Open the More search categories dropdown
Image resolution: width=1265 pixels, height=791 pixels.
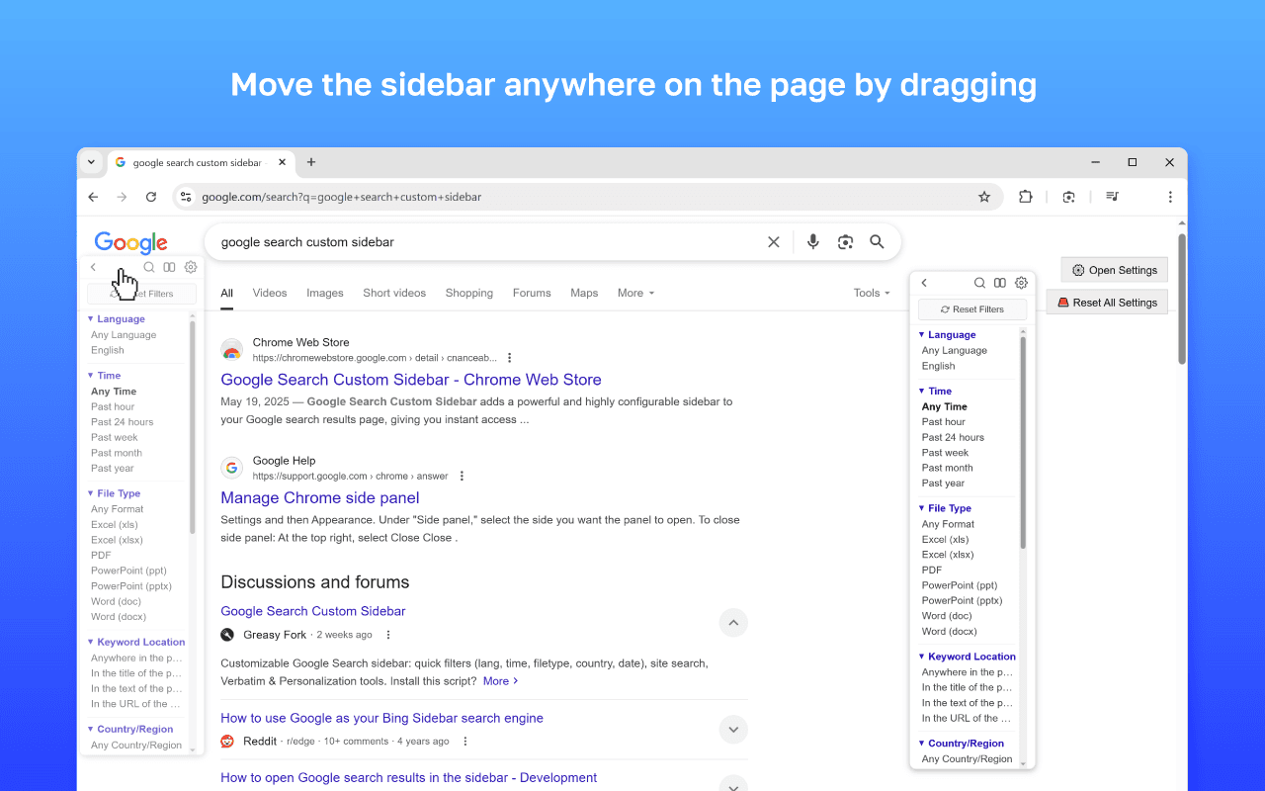pyautogui.click(x=635, y=293)
